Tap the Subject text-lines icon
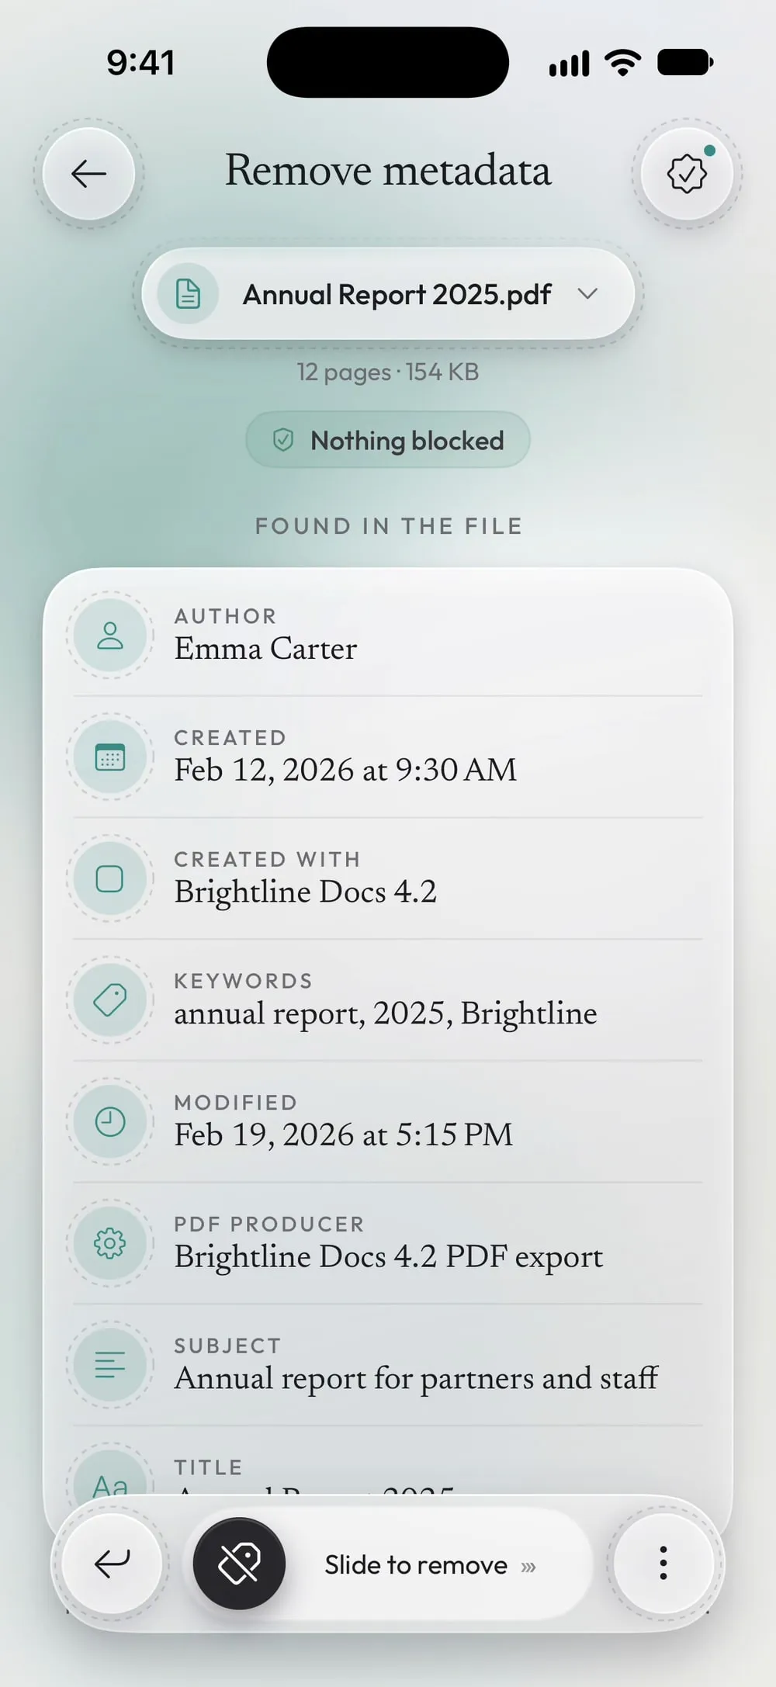776x1687 pixels. tap(110, 1365)
